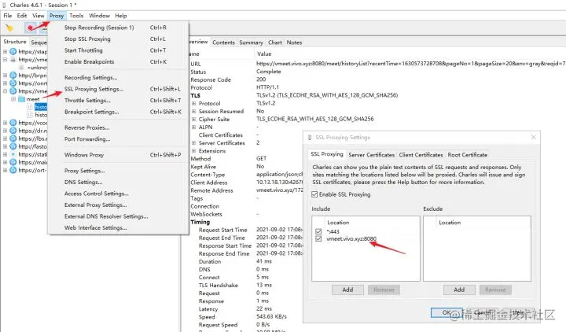566x332 pixels.
Task: Expand the https://vcoo tree node
Action: tap(5, 123)
